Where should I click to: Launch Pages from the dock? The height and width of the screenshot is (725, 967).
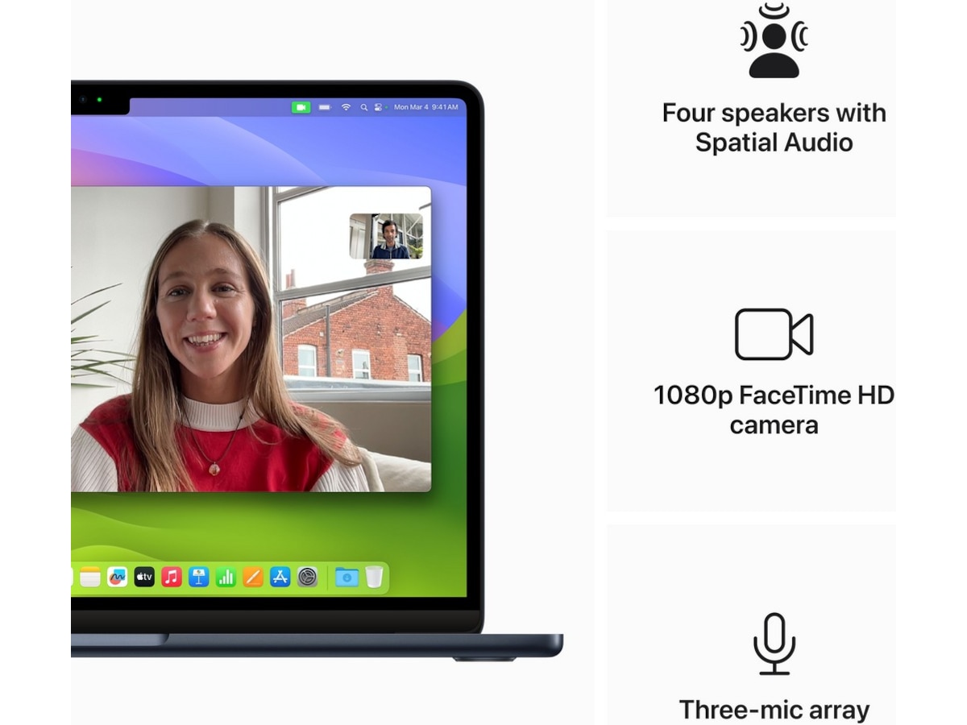click(253, 577)
